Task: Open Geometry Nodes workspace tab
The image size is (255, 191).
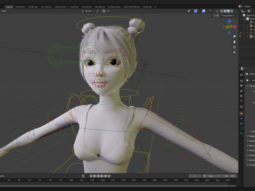Action: (132, 7)
